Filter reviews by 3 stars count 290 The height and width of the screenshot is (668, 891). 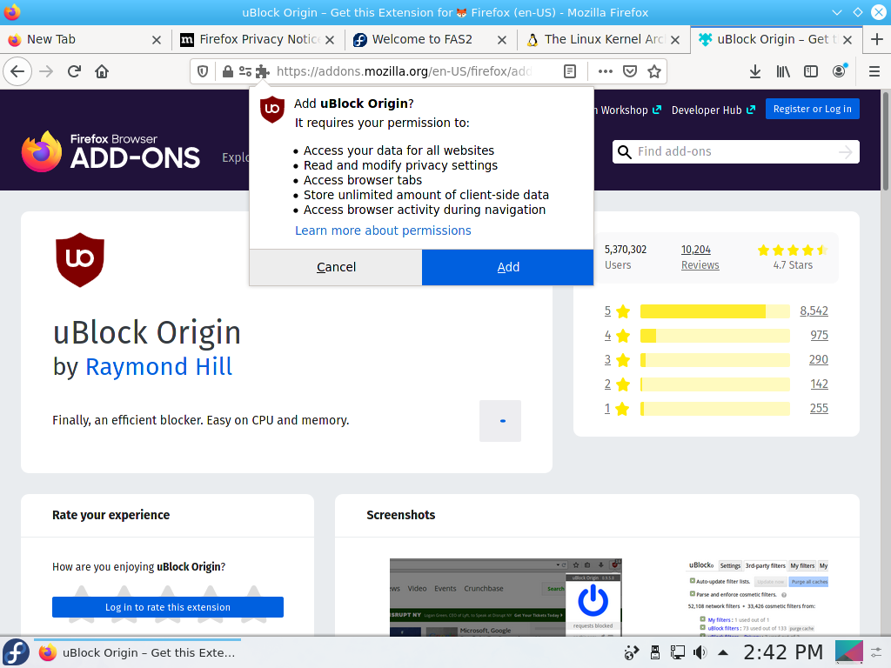(x=818, y=359)
